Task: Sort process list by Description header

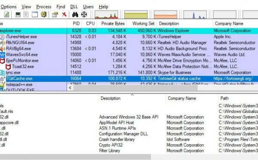Action: pos(185,24)
